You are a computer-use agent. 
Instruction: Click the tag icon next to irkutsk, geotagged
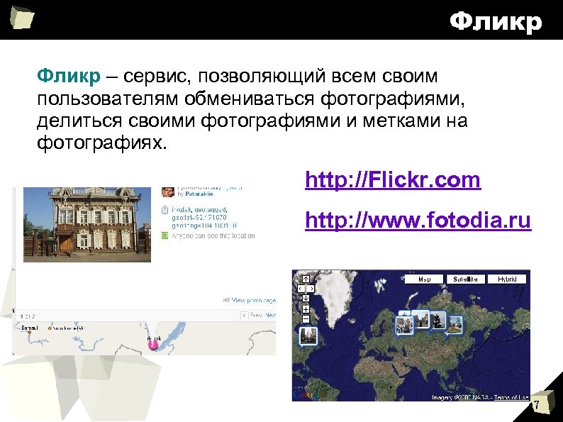(165, 210)
